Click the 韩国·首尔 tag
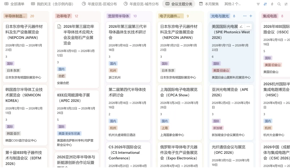Screen dimensions: 290x168 click(13, 133)
